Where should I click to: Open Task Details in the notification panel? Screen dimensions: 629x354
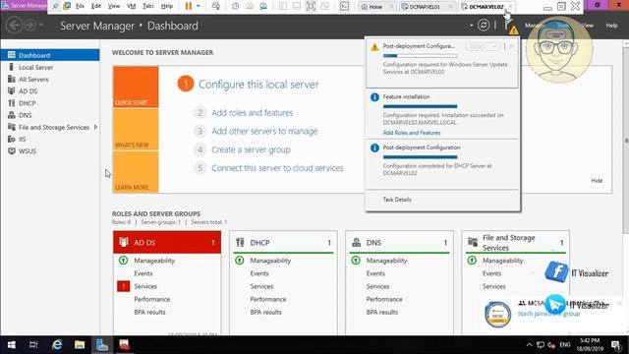(x=397, y=200)
